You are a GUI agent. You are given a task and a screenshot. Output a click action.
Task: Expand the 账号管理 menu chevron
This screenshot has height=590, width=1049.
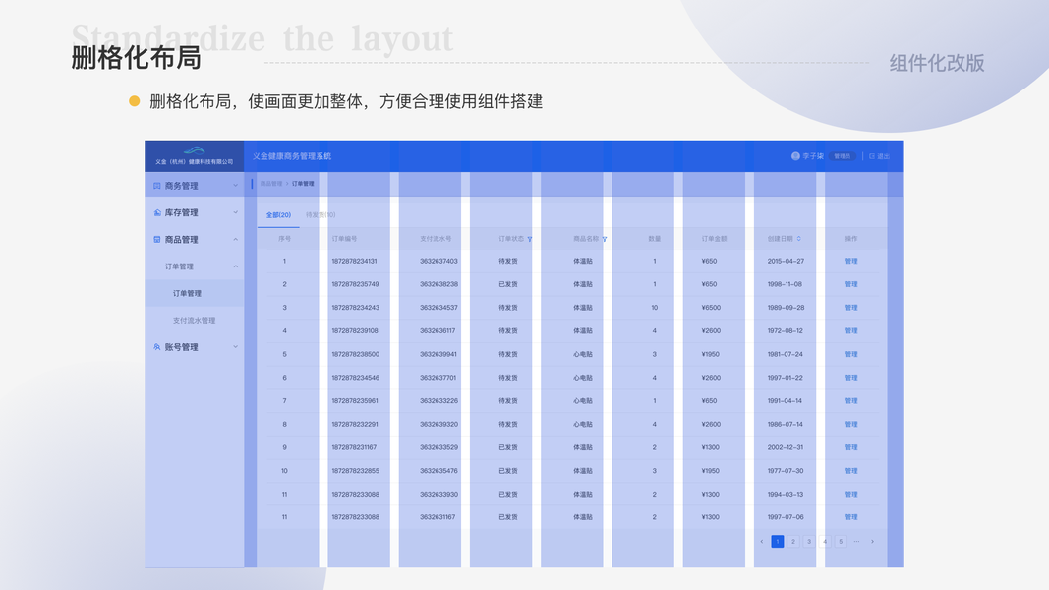236,347
